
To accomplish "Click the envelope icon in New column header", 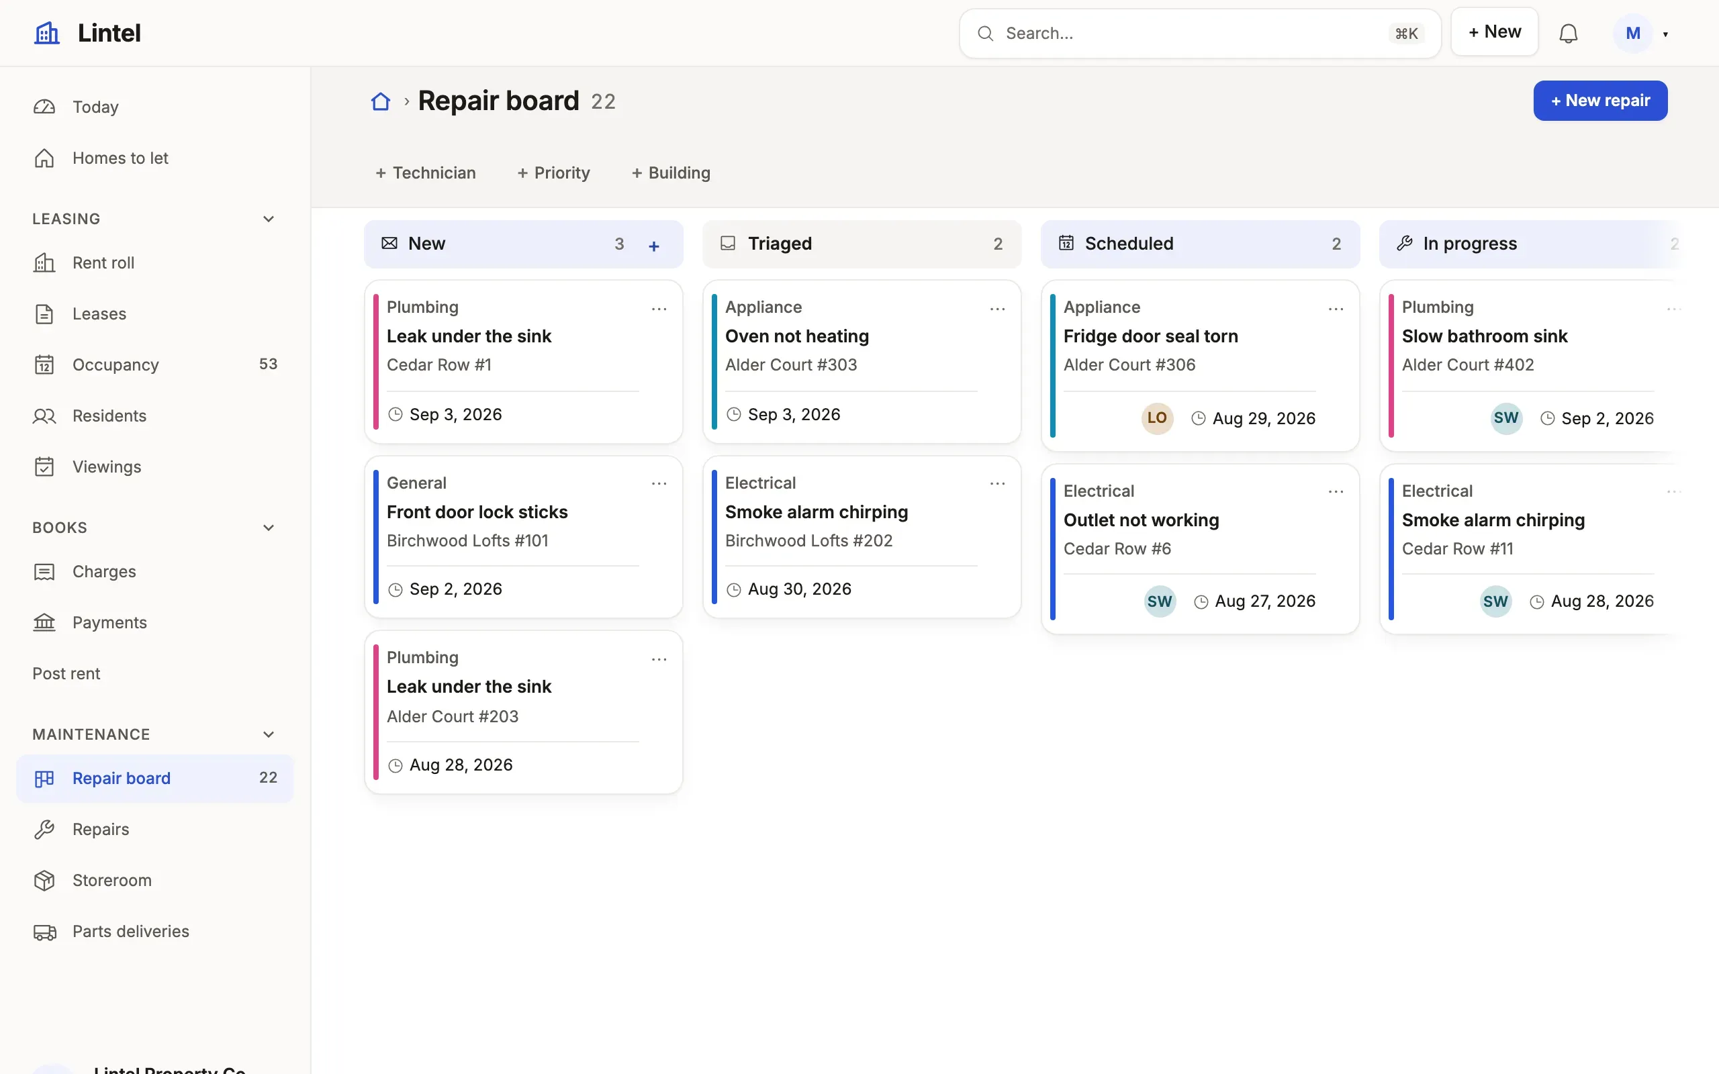I will [x=389, y=244].
